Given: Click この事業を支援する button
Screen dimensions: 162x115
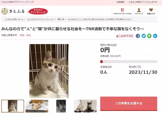Looking at the screenshot, I should pos(129,104).
